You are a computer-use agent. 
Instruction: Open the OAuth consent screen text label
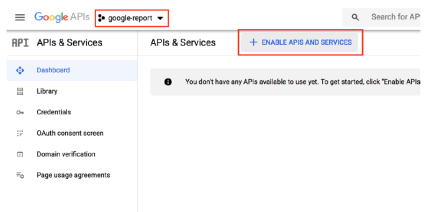(x=70, y=133)
